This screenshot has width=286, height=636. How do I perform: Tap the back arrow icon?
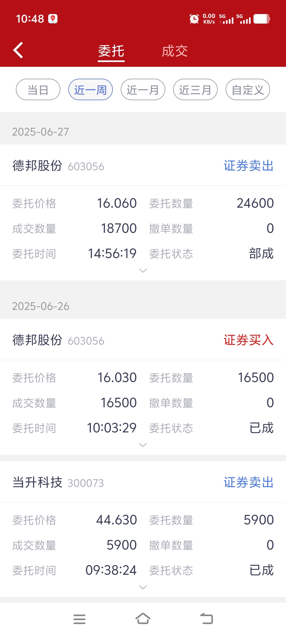(18, 50)
